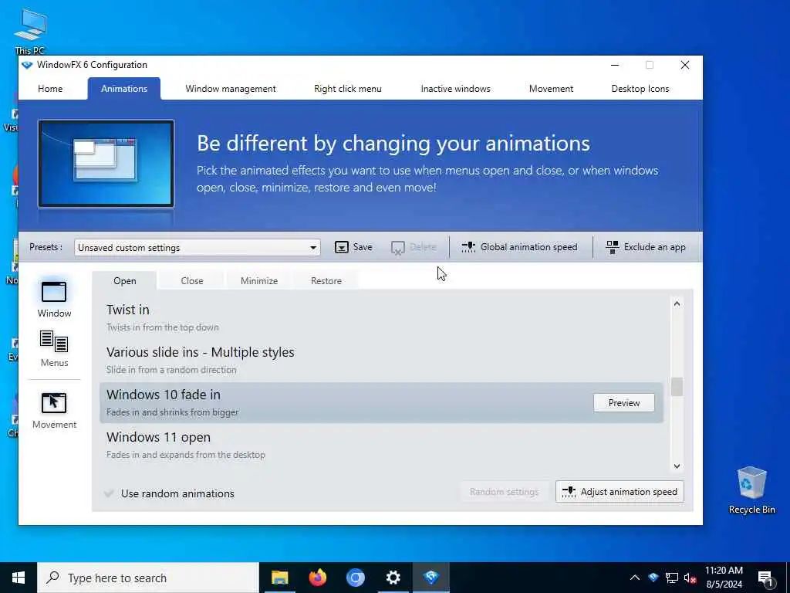Viewport: 790px width, 593px height.
Task: Click the animation list scrollbar thumb
Action: coord(677,388)
